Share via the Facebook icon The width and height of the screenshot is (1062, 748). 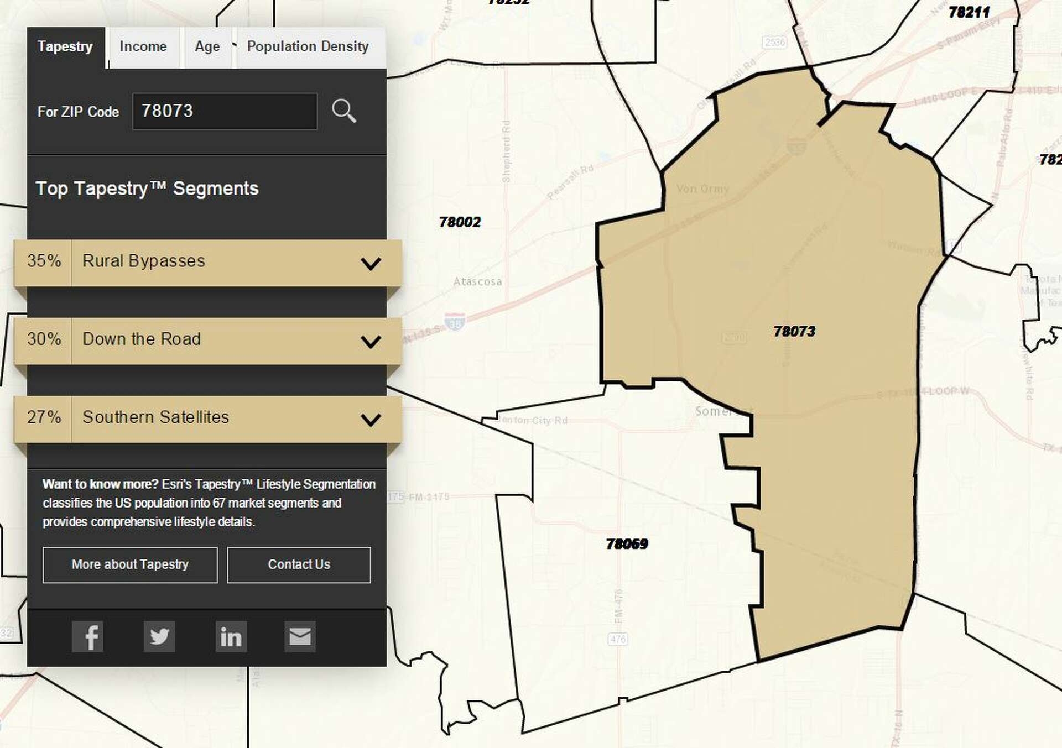[87, 636]
